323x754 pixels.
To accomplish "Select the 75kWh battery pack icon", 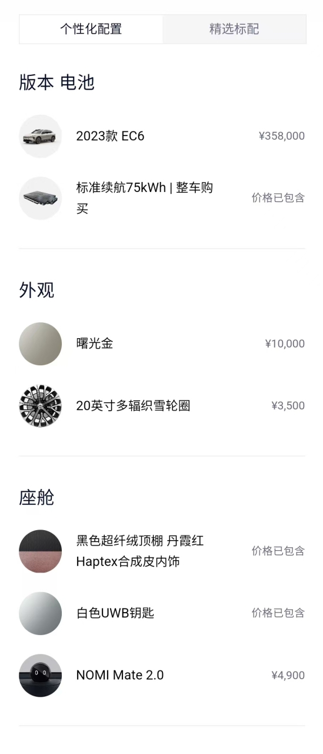I will pyautogui.click(x=40, y=198).
